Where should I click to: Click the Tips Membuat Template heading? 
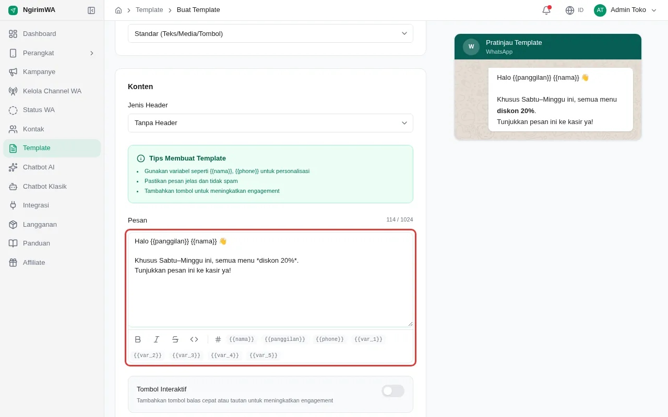187,158
